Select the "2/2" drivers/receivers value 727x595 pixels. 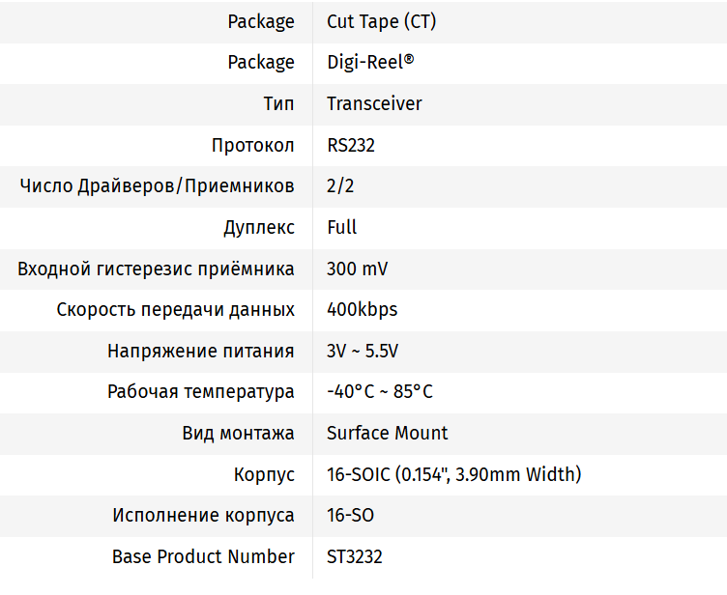click(x=340, y=186)
